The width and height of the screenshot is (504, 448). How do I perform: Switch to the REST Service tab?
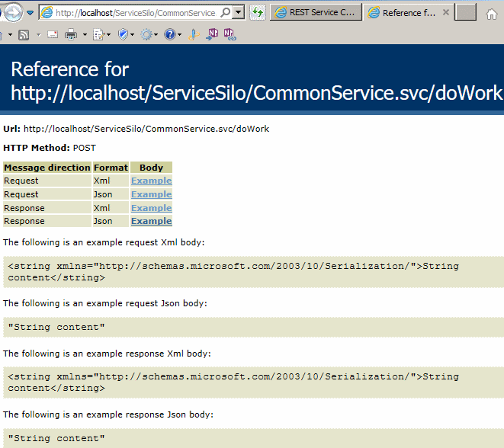(315, 13)
